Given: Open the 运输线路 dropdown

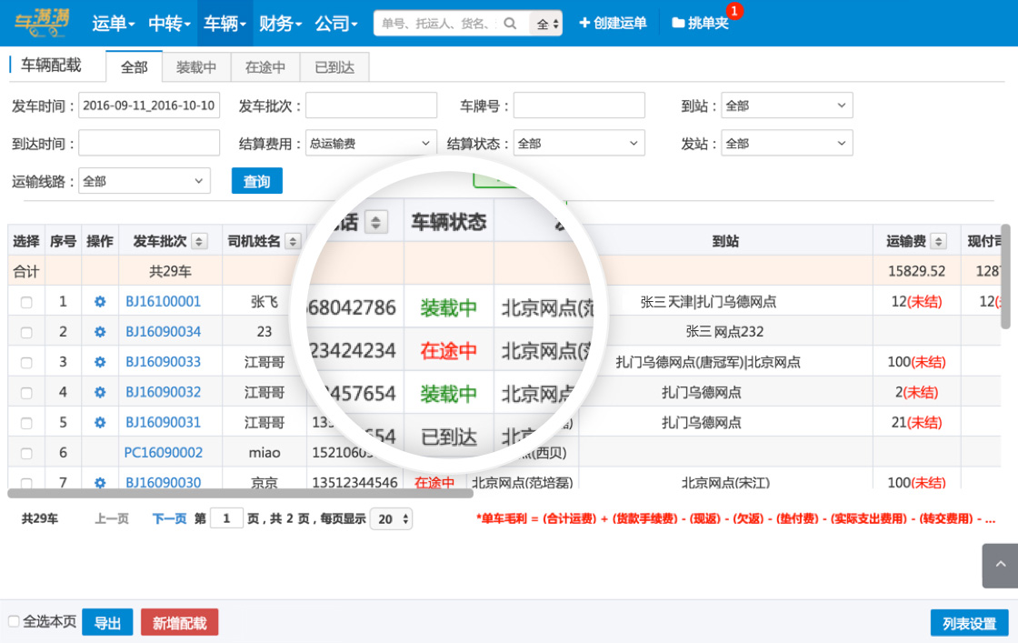Looking at the screenshot, I should point(145,181).
